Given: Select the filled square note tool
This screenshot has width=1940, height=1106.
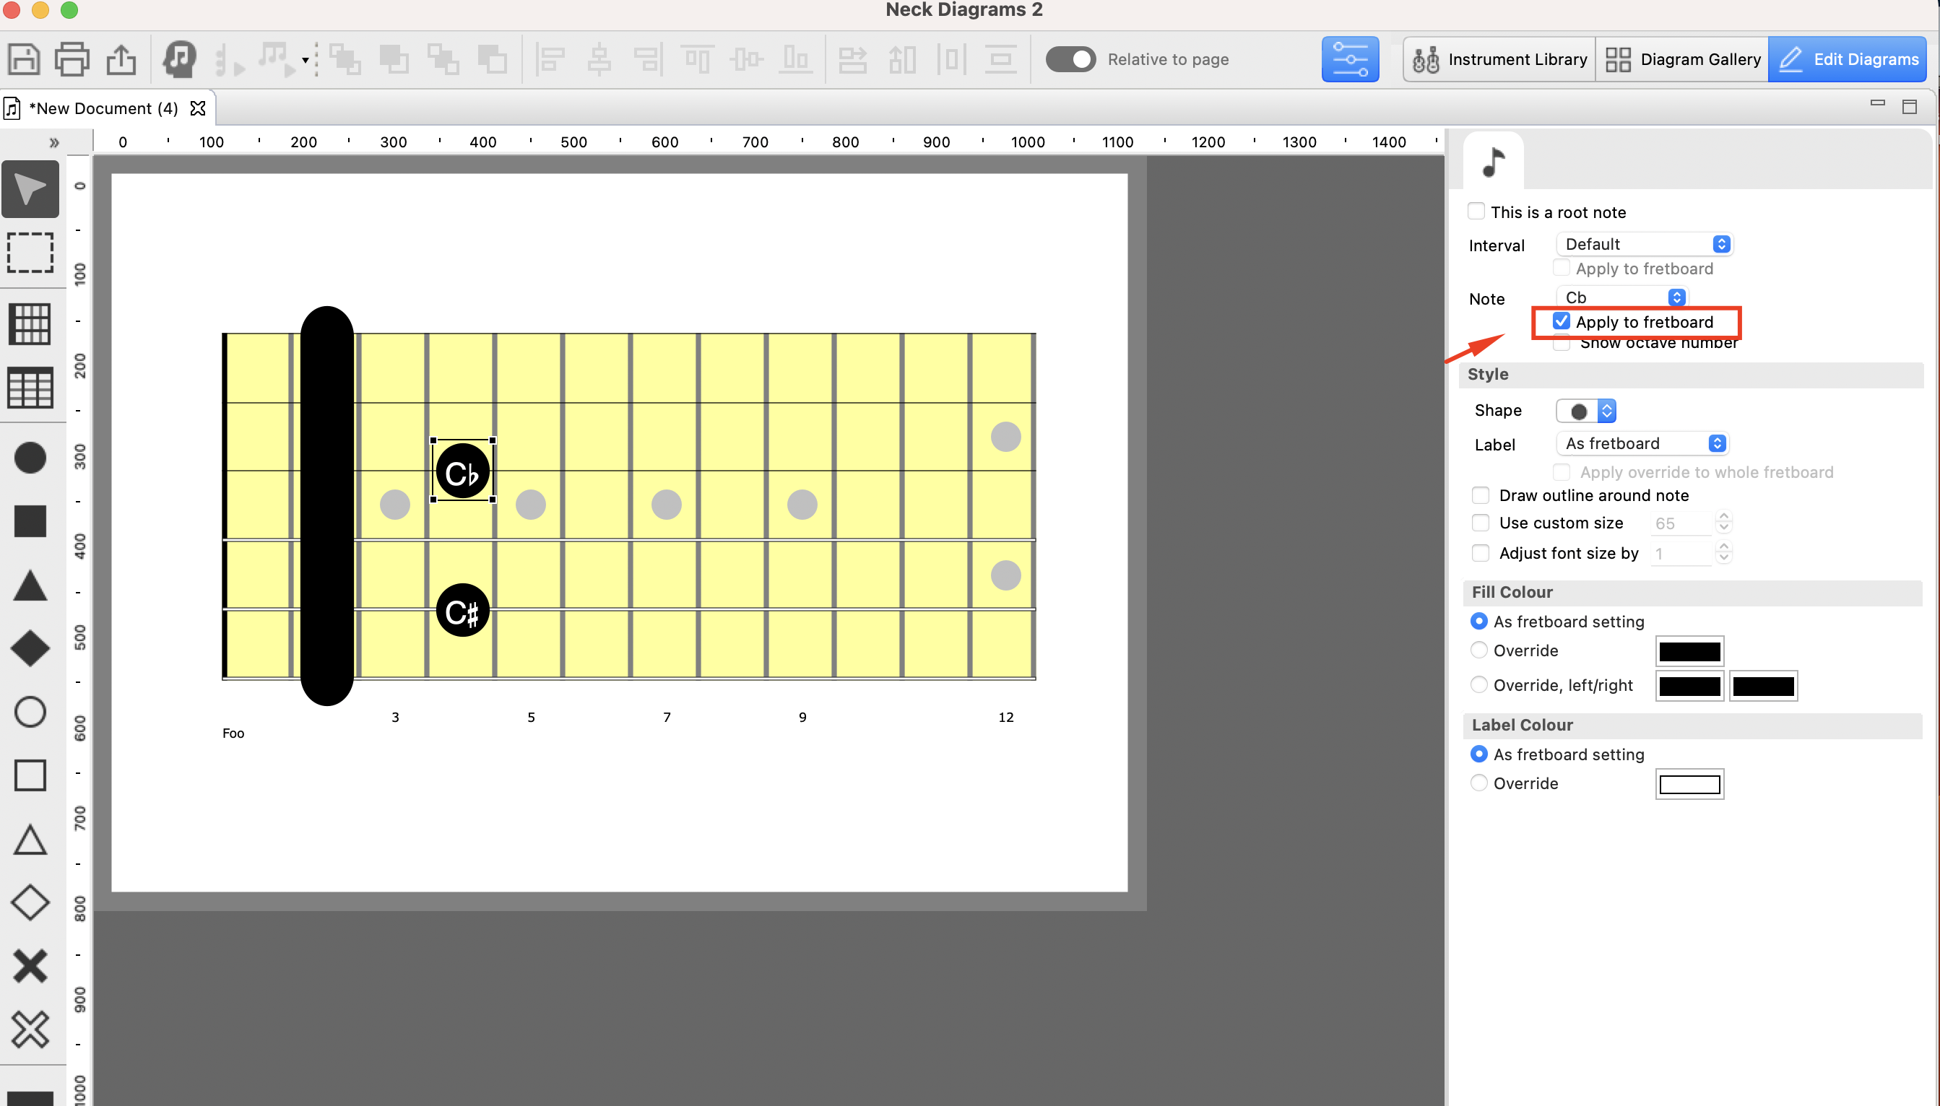Looking at the screenshot, I should click(30, 522).
